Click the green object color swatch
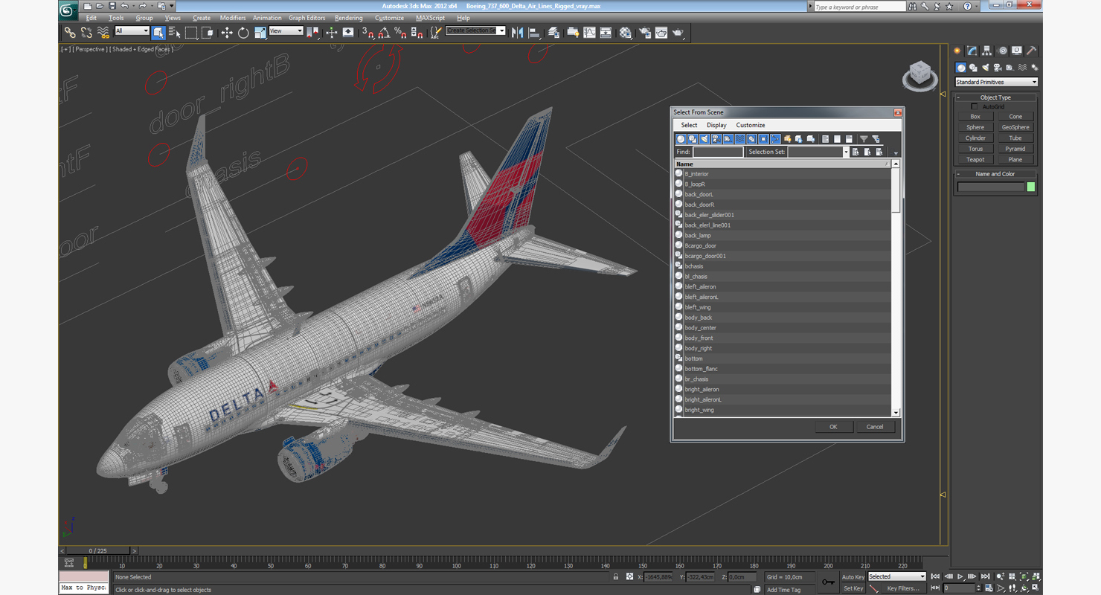The height and width of the screenshot is (595, 1101). (x=1031, y=187)
